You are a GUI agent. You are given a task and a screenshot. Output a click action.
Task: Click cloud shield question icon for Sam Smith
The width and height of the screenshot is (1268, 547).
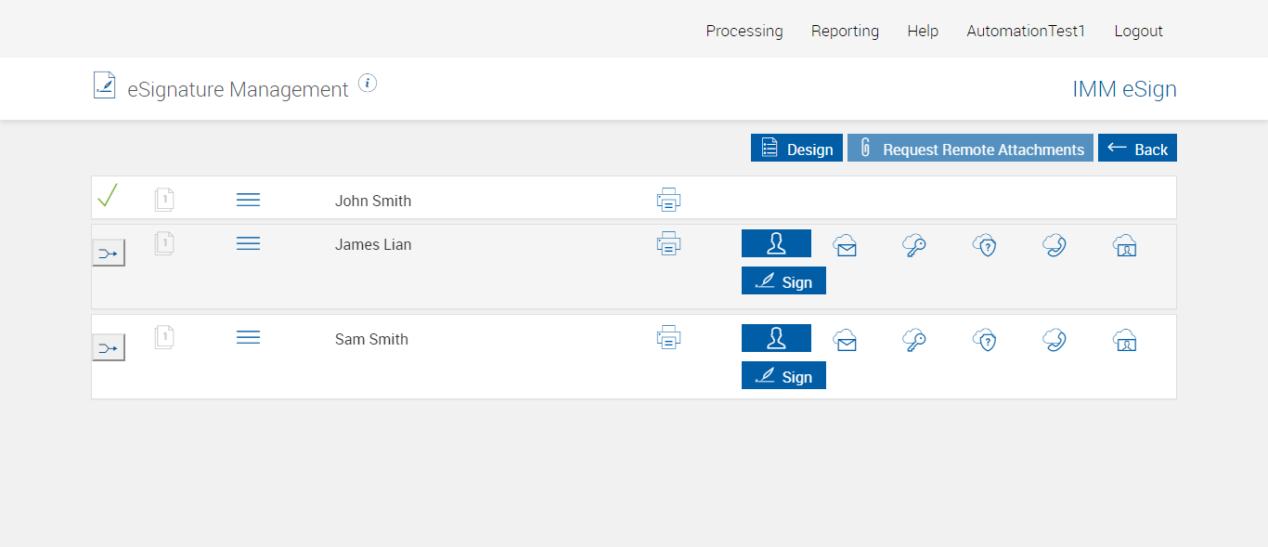click(x=985, y=340)
